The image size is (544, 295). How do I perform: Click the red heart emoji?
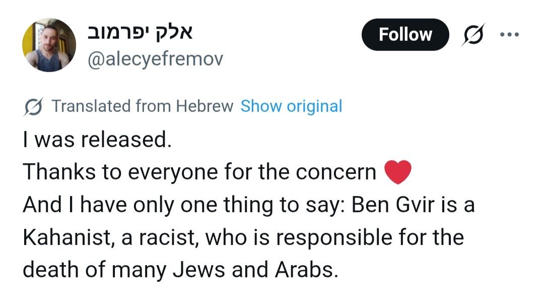(x=398, y=172)
